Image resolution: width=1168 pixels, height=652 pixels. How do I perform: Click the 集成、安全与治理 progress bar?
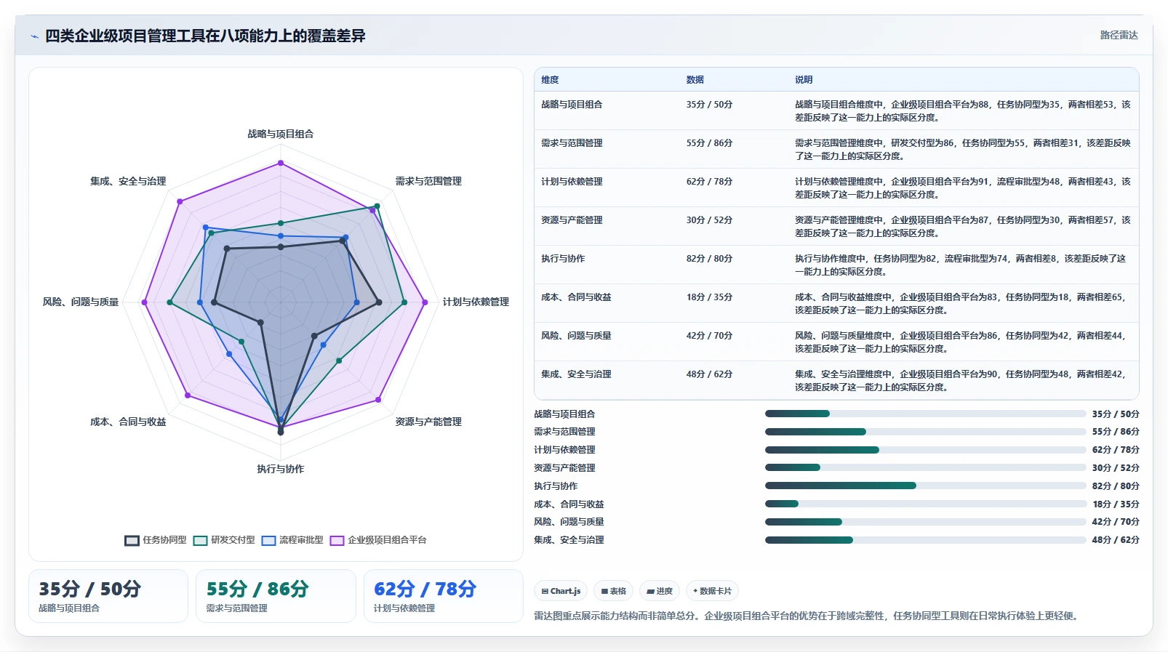(x=925, y=540)
